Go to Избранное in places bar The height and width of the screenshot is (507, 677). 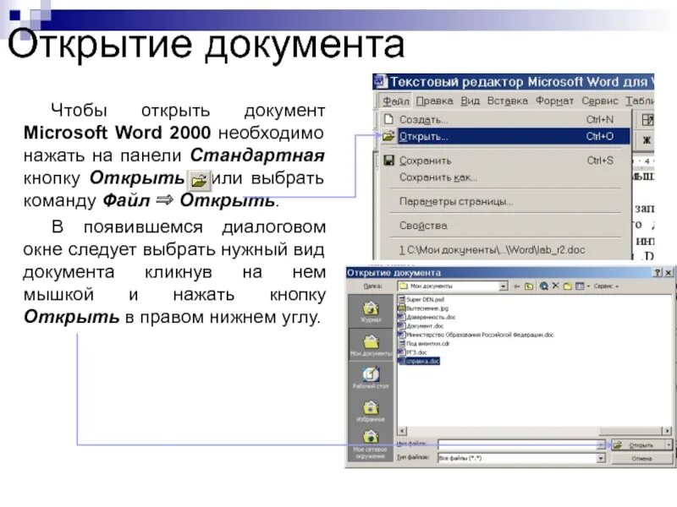click(371, 411)
